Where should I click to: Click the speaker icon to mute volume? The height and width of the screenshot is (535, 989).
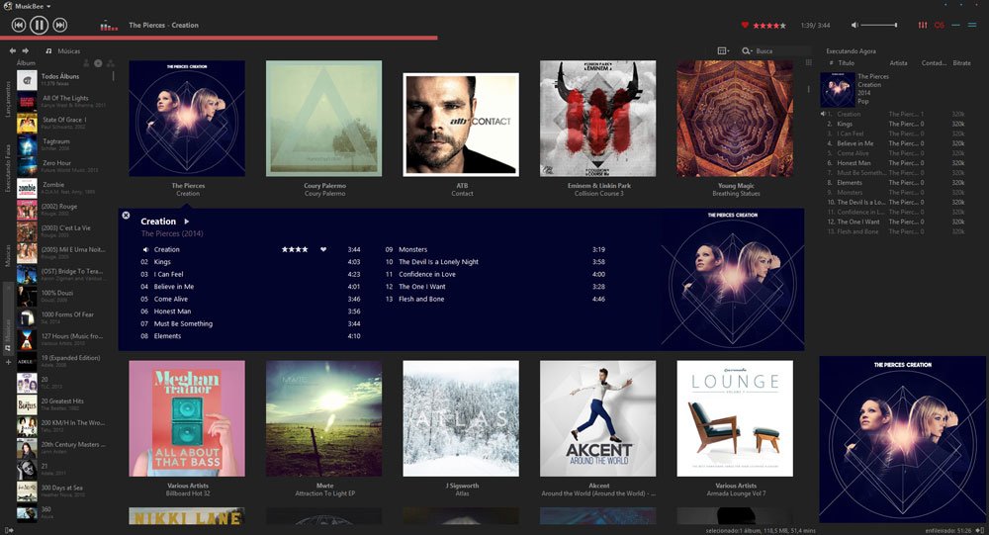coord(854,26)
